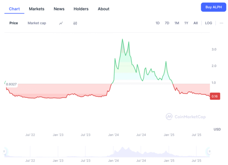Click the right range slider handle

(x=209, y=151)
